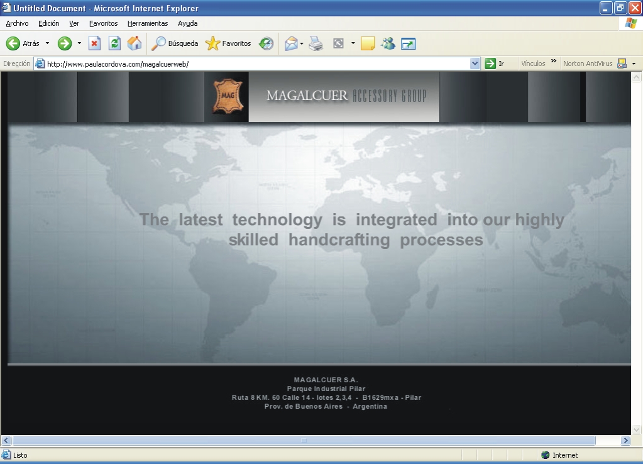The width and height of the screenshot is (643, 464).
Task: Click the MAG leather logo
Action: pyautogui.click(x=228, y=96)
